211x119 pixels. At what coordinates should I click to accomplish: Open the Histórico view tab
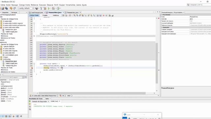point(56,16)
